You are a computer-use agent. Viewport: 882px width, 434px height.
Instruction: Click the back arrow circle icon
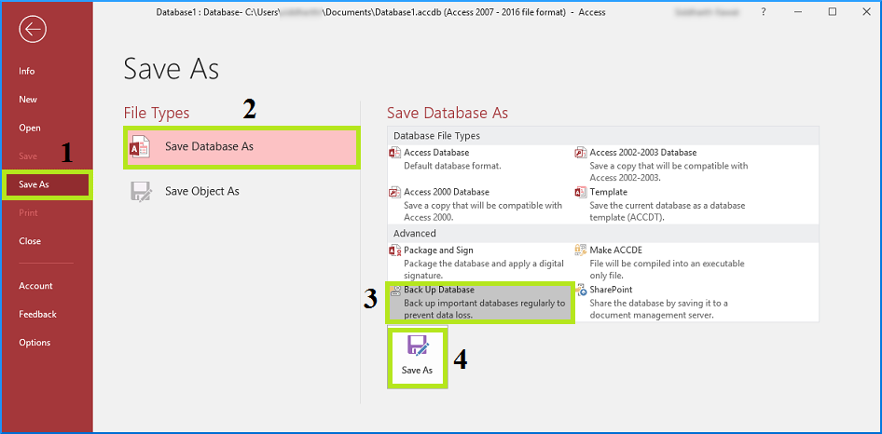[33, 31]
